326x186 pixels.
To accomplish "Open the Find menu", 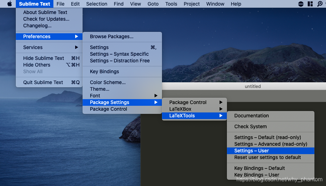I will 118,4.
